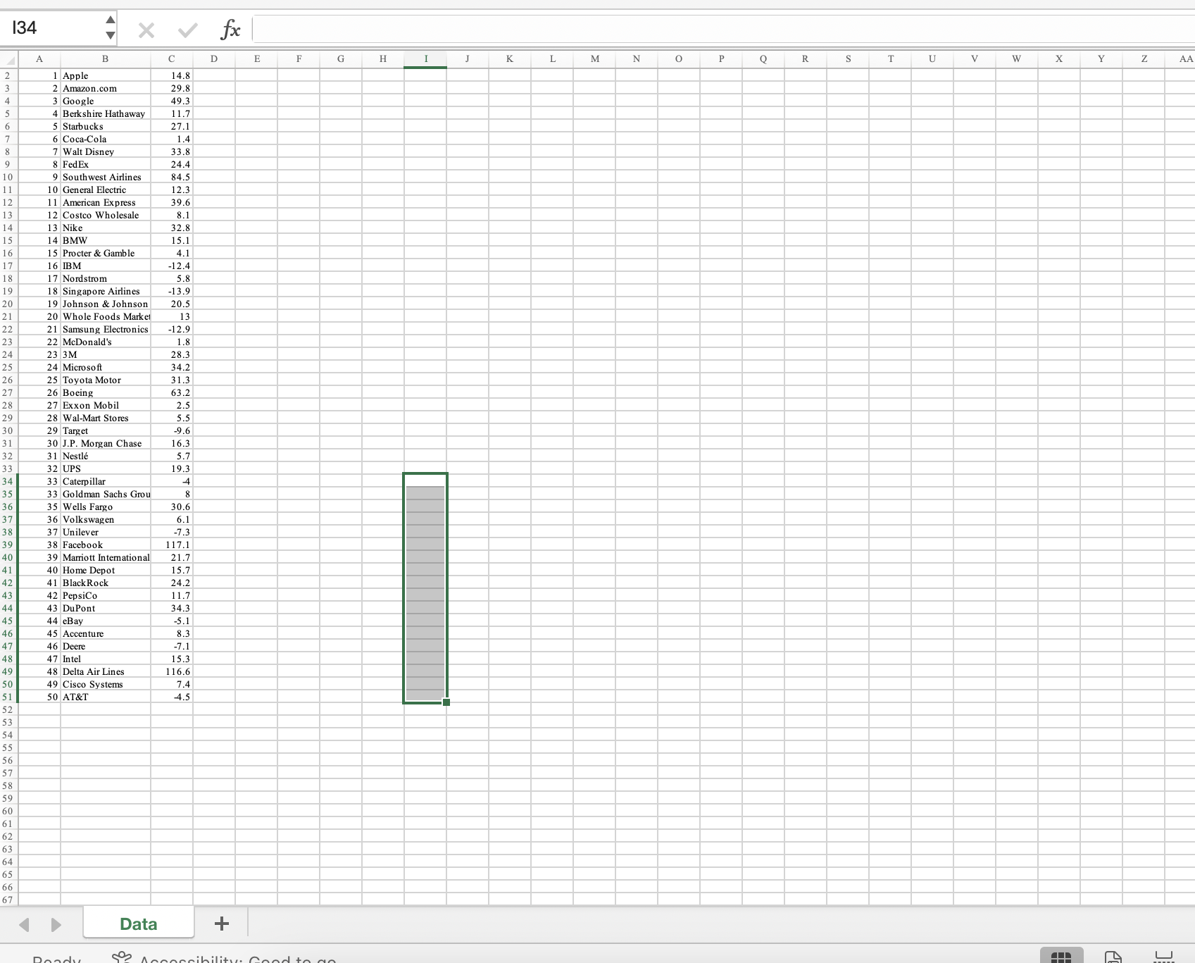Click the value 84.5 cell
Viewport: 1195px width, 963px height.
tap(172, 177)
